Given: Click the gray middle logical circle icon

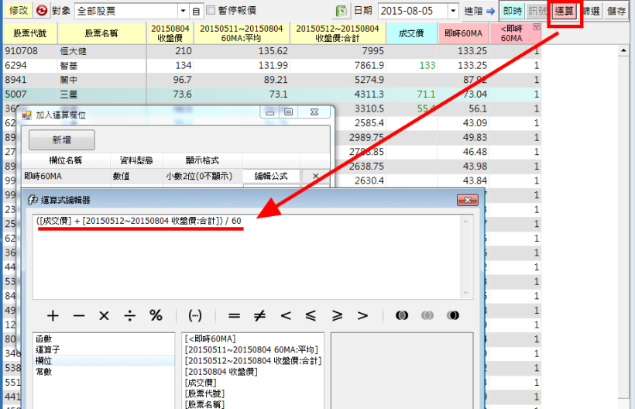Looking at the screenshot, I should click(427, 315).
